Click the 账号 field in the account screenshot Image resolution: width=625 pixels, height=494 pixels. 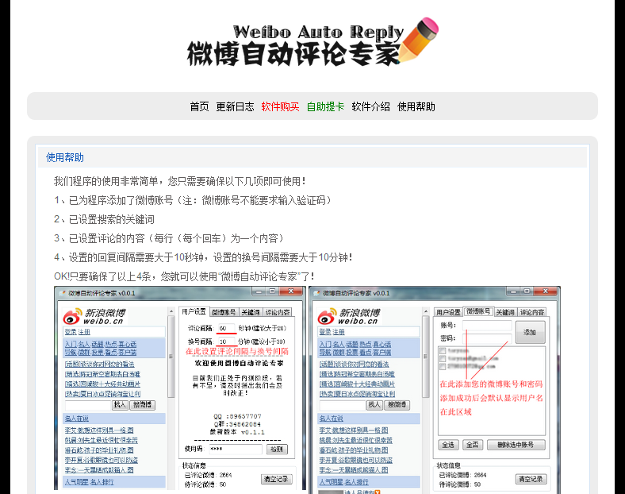pos(487,325)
